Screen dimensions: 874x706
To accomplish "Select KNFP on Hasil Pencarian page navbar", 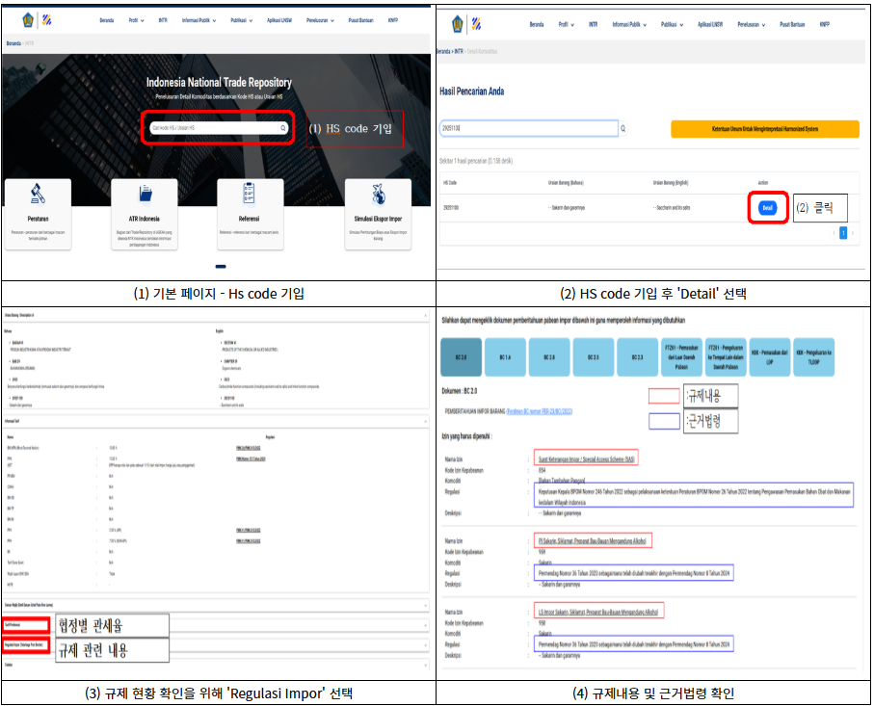I will (x=825, y=24).
